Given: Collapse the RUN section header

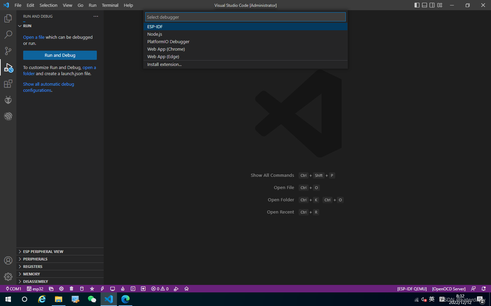Looking at the screenshot, I should pos(60,26).
